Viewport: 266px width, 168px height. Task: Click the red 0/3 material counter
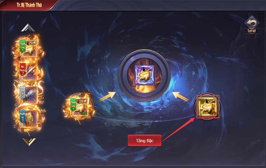213,113
